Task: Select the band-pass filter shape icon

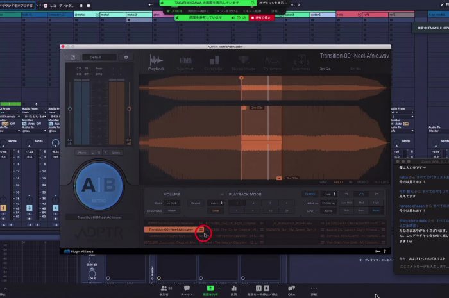Action: (361, 194)
